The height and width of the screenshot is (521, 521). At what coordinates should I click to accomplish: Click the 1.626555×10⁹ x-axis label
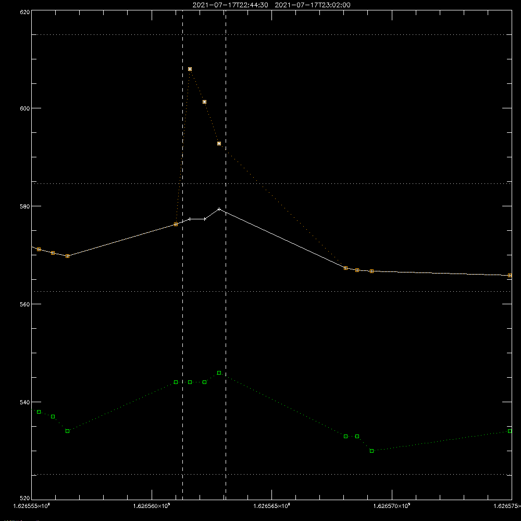(32, 506)
